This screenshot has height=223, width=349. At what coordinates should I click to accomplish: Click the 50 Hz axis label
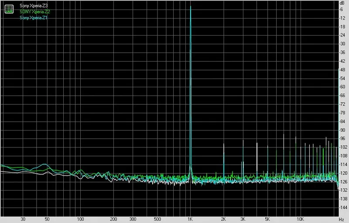(x=47, y=219)
